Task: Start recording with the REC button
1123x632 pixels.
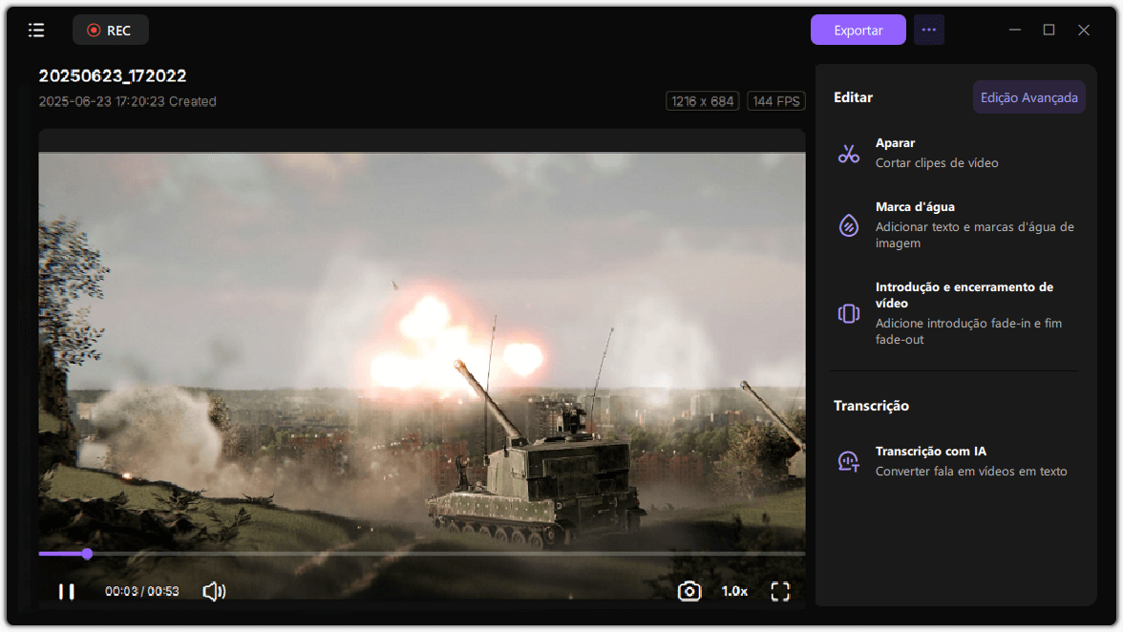Action: (x=111, y=30)
